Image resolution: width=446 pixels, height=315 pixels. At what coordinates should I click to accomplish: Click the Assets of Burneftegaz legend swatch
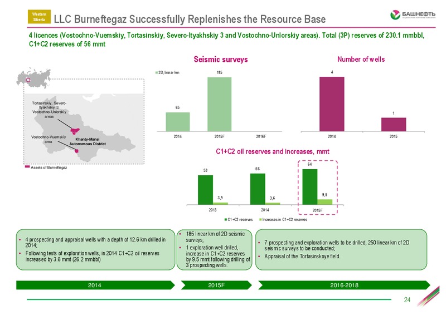[27, 167]
